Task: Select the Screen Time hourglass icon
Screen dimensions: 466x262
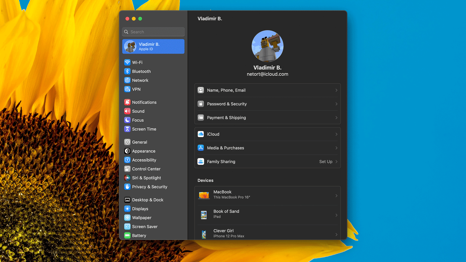Action: 127,129
